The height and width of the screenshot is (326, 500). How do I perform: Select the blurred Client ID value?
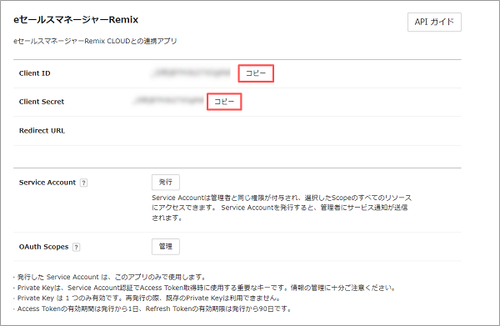point(191,73)
